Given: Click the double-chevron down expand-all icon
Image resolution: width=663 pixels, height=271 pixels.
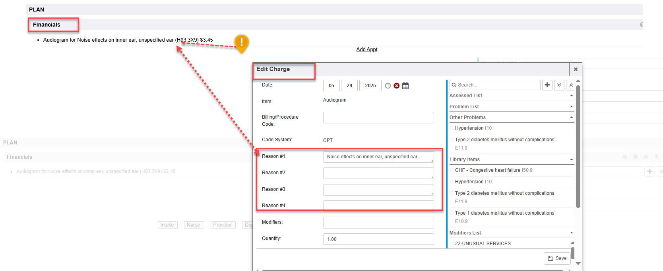Looking at the screenshot, I should 559,85.
